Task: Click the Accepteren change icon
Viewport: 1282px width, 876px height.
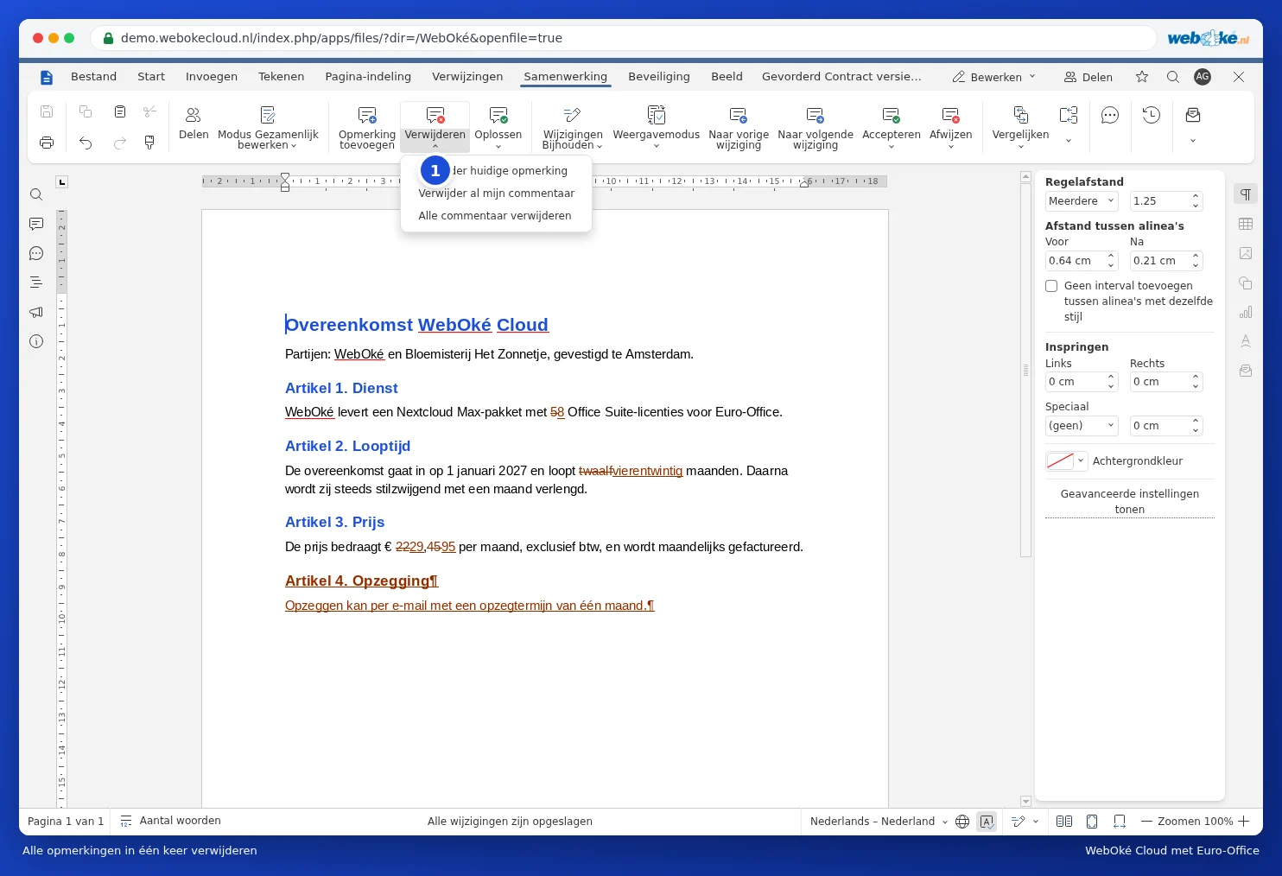Action: pyautogui.click(x=892, y=115)
